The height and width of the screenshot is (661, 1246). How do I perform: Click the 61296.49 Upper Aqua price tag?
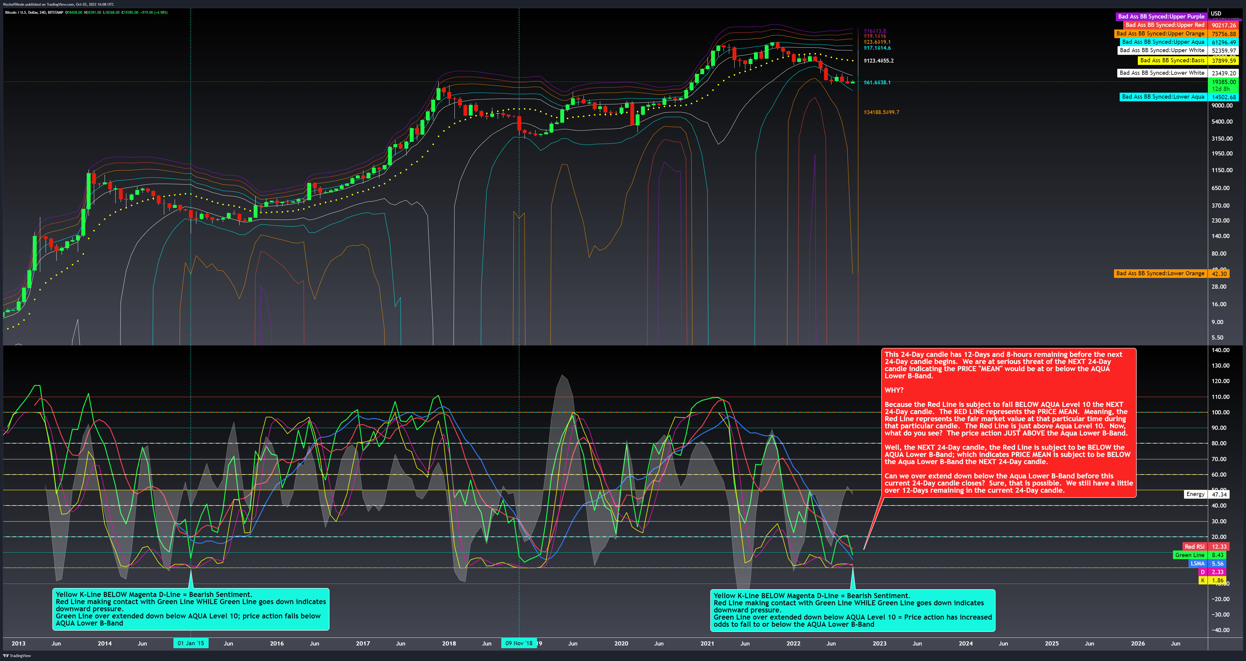click(1224, 43)
